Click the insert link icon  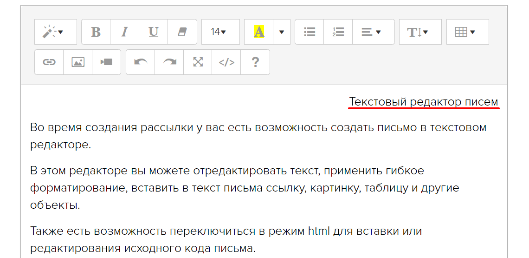tap(49, 62)
